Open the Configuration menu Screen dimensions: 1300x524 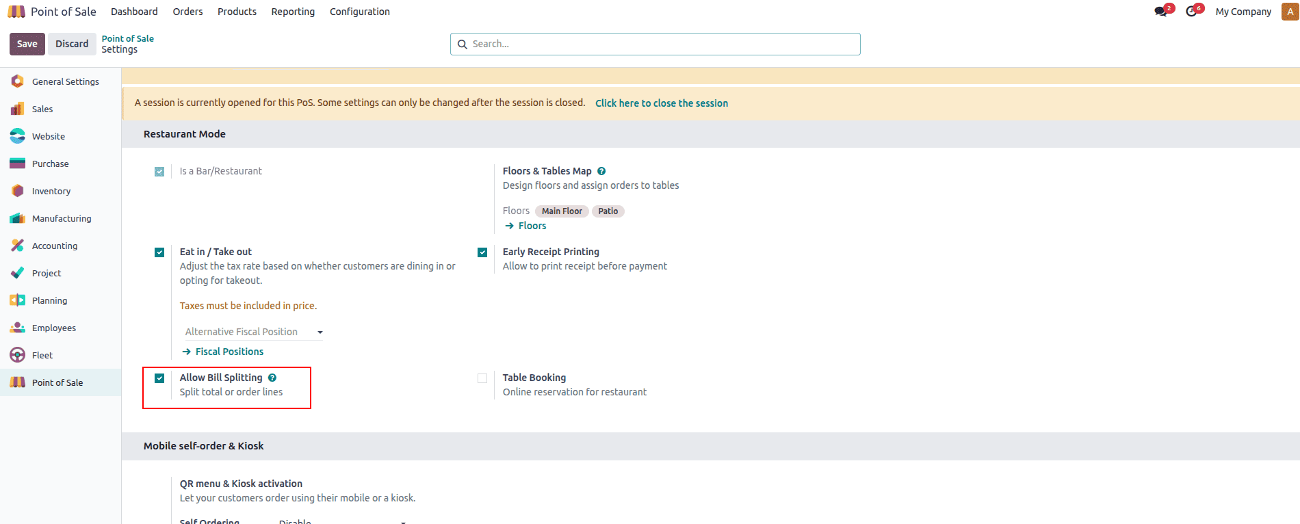(x=359, y=12)
